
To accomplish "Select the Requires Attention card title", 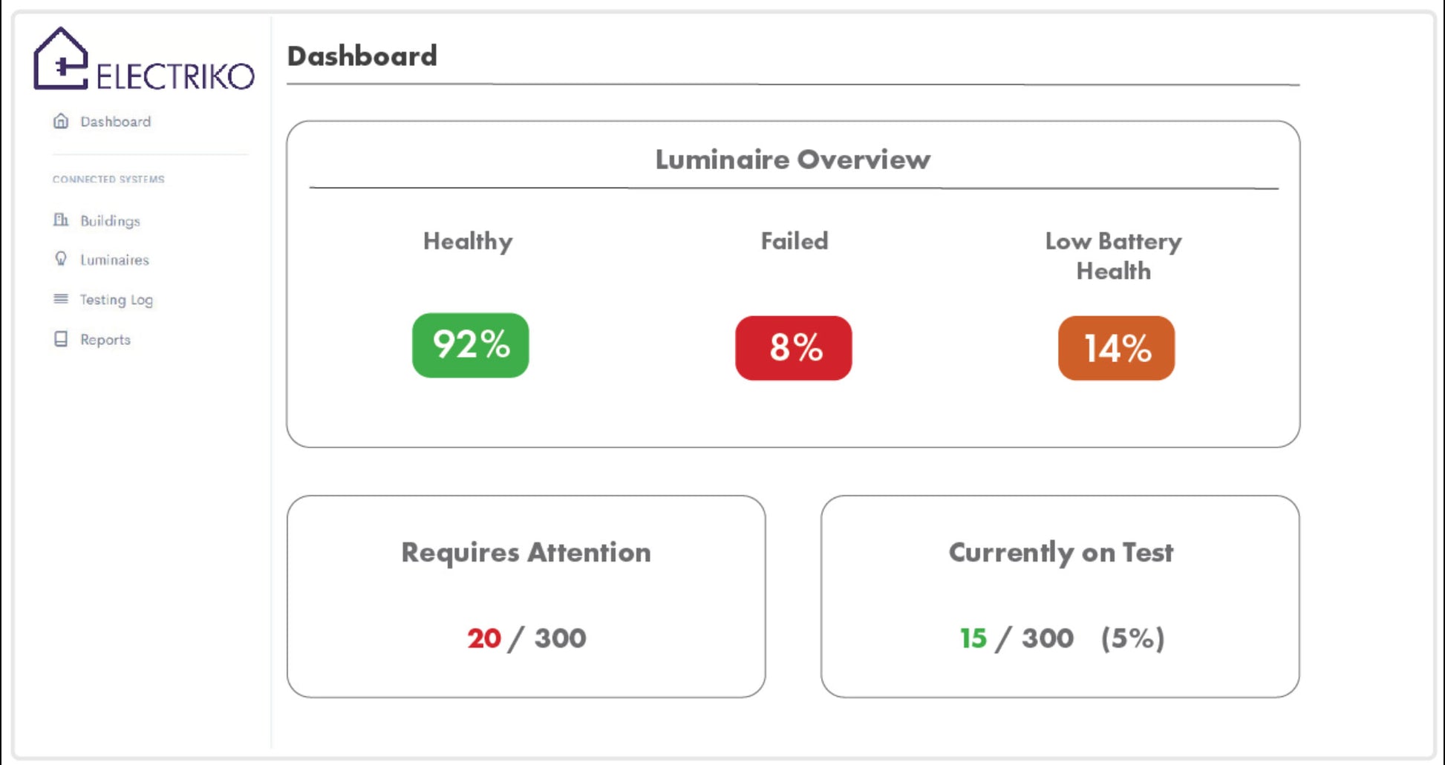I will pyautogui.click(x=526, y=553).
